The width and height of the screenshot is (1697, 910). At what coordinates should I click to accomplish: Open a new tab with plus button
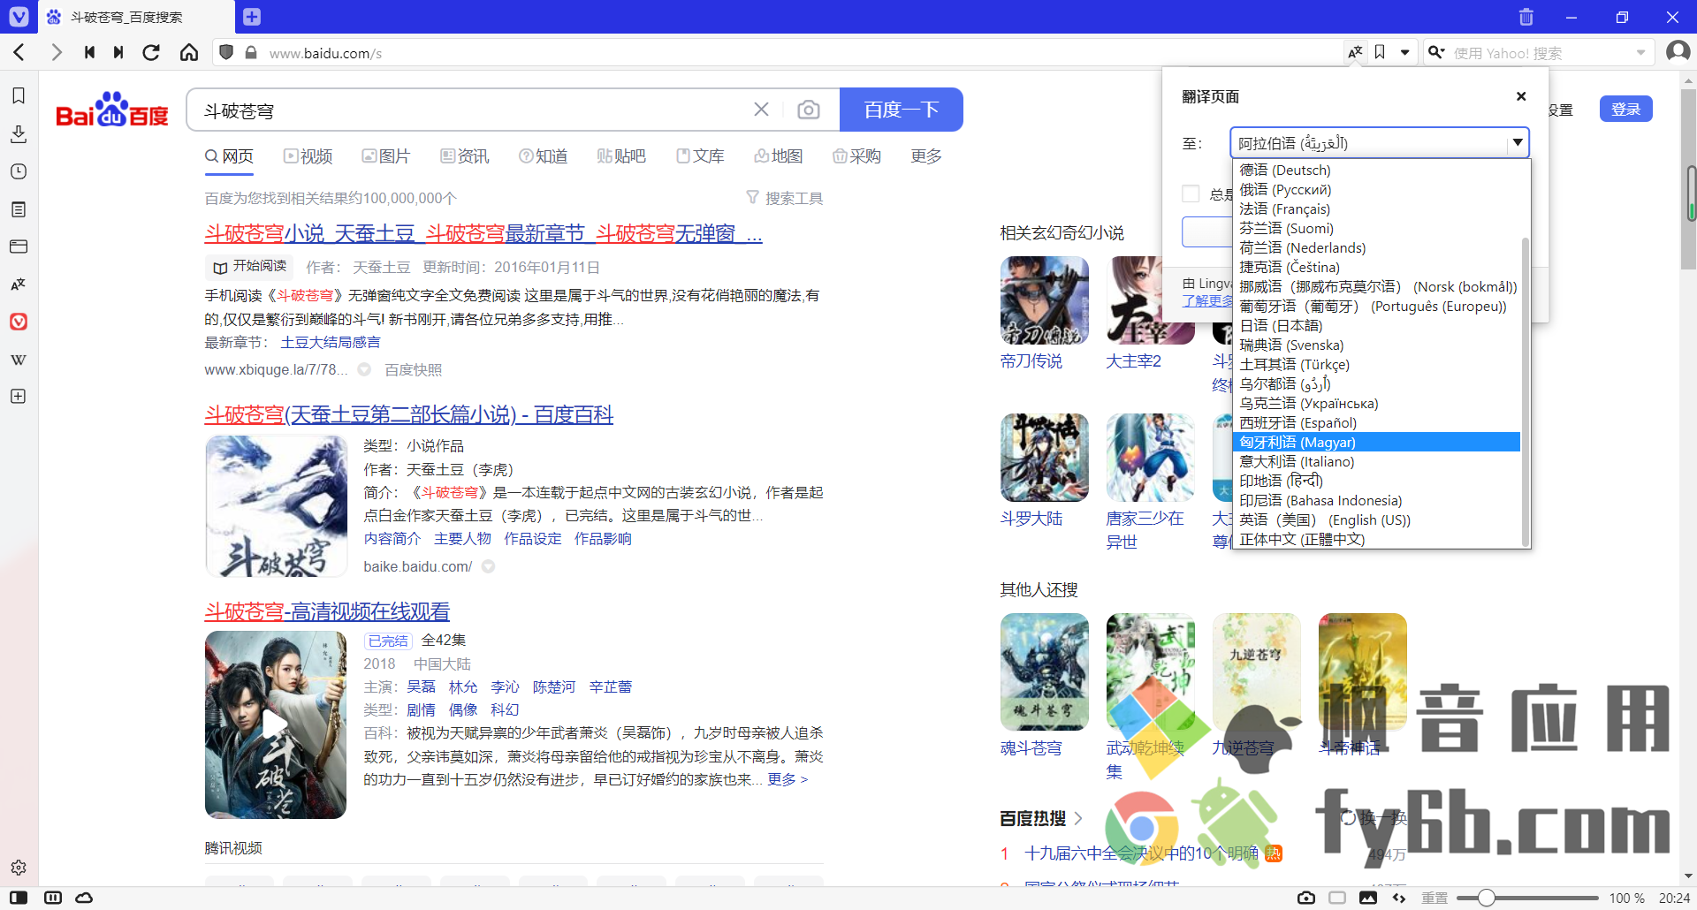point(252,17)
